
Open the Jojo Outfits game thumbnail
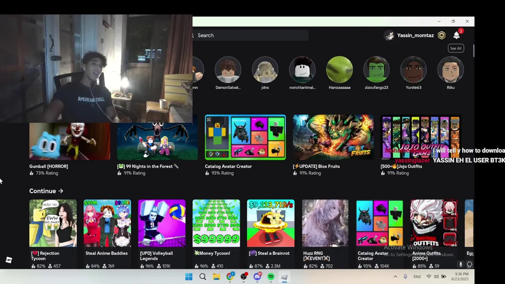(421, 137)
